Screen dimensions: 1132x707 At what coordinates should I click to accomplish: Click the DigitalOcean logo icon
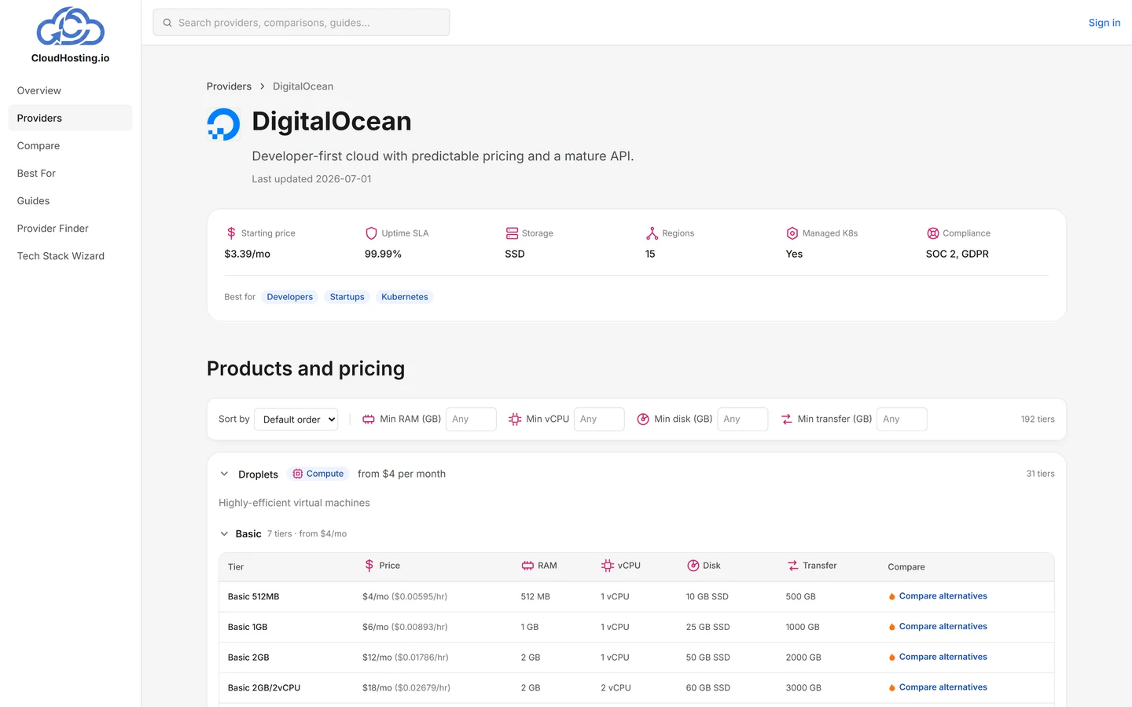coord(223,124)
